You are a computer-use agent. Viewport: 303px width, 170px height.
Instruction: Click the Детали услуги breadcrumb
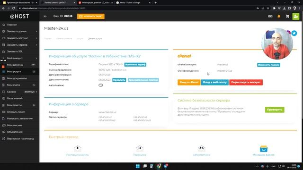[x=95, y=39]
